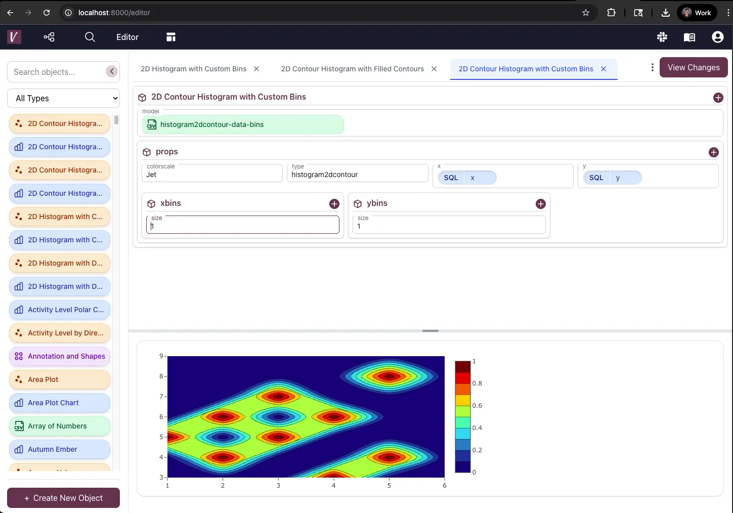
Task: Add property to xbins with plus icon
Action: pos(334,204)
